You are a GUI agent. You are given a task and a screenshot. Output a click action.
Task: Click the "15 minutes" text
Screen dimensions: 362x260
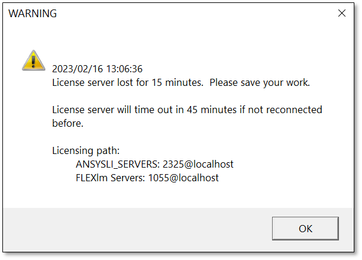coord(177,82)
